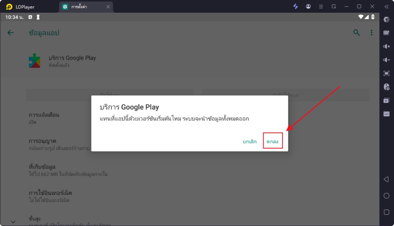
Task: Open search in app info header
Action: pyautogui.click(x=357, y=33)
